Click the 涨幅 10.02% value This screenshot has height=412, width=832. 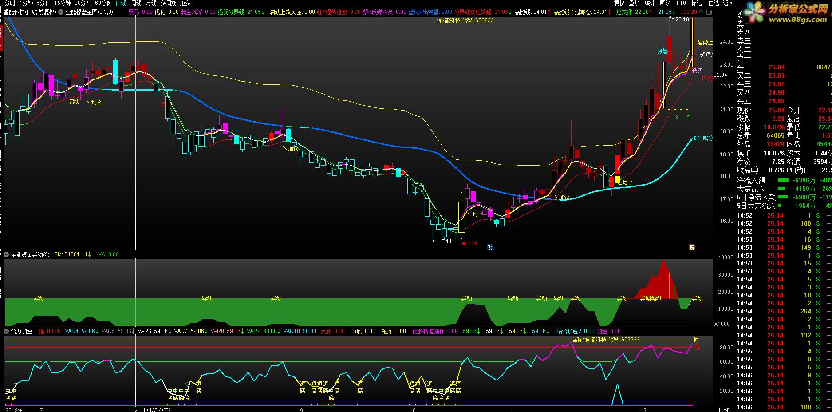[774, 127]
